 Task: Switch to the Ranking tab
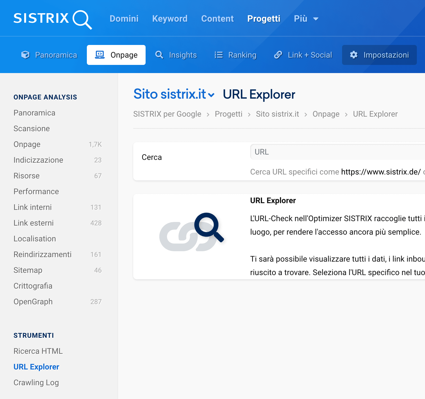click(236, 55)
